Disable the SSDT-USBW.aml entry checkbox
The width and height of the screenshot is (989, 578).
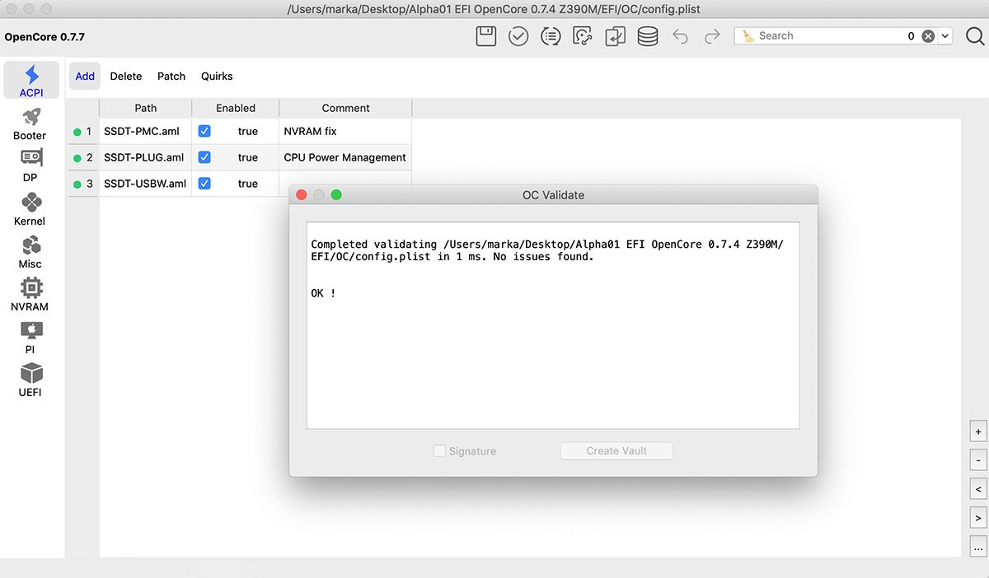204,184
